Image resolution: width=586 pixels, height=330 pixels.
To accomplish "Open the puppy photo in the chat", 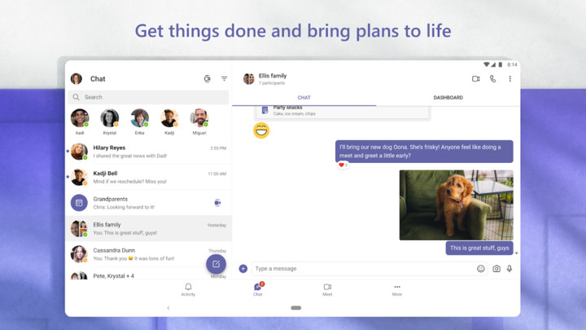I will [x=456, y=205].
